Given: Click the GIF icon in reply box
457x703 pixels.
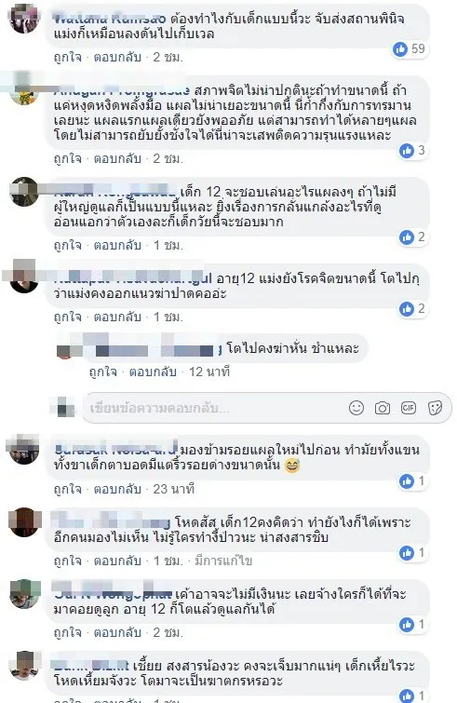Looking at the screenshot, I should 409,408.
